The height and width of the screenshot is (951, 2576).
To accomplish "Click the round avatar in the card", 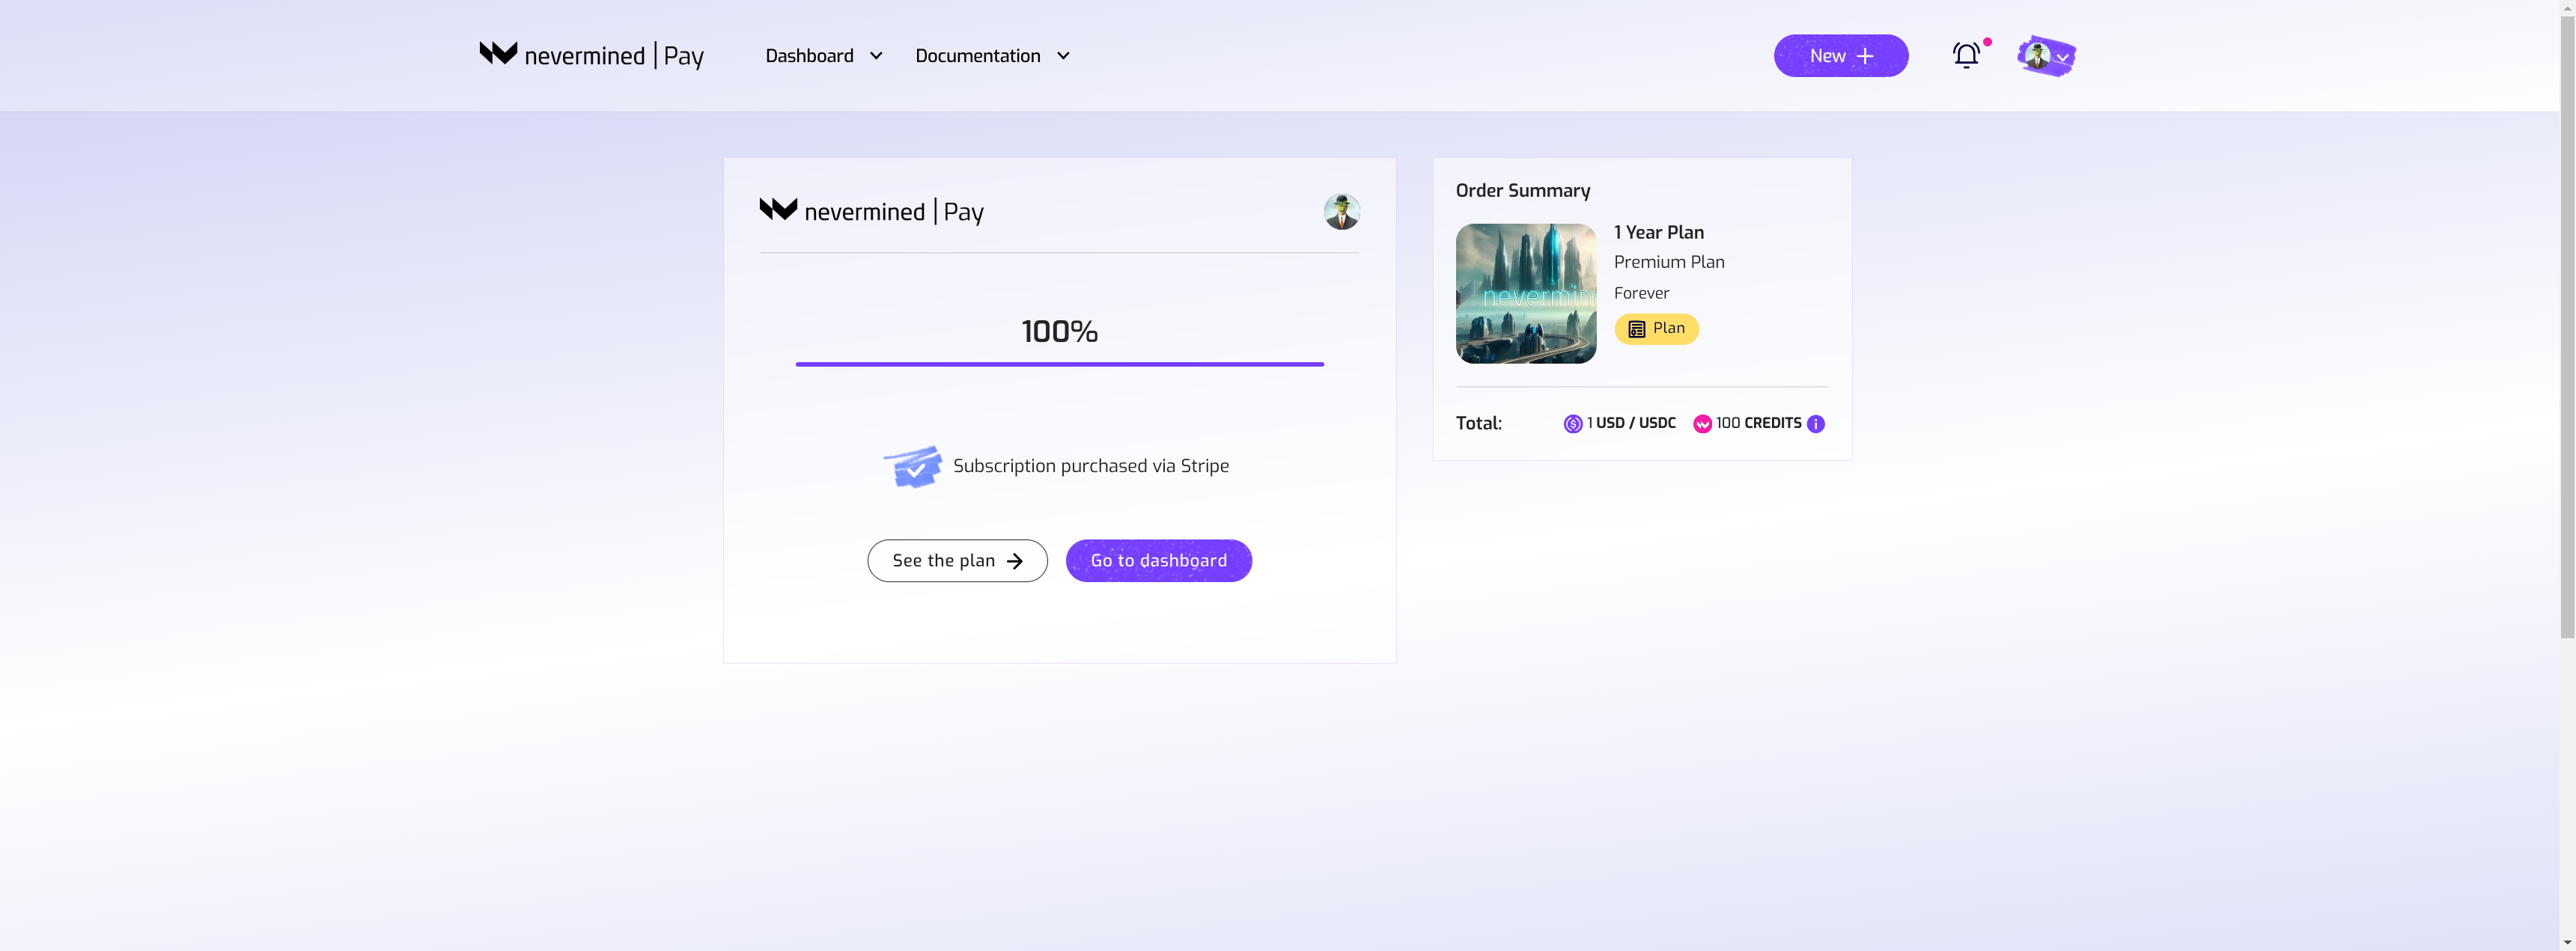I will [x=1341, y=212].
